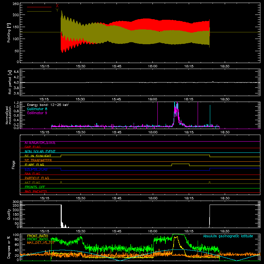Click the FLARE_FLAG label

coord(34,165)
